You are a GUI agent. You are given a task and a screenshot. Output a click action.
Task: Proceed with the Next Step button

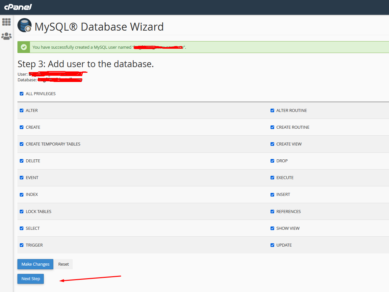31,279
